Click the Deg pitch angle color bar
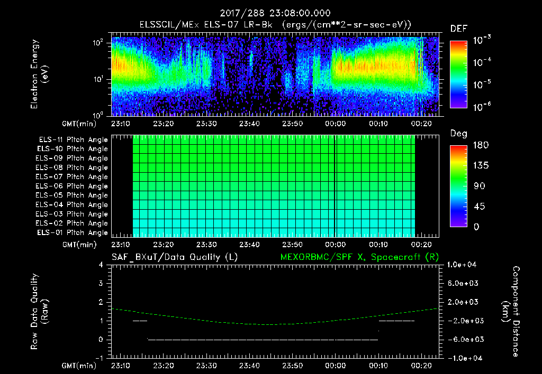542x374 pixels. (458, 186)
